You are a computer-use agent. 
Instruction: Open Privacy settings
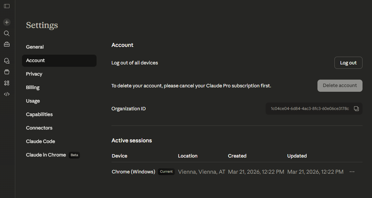click(34, 74)
